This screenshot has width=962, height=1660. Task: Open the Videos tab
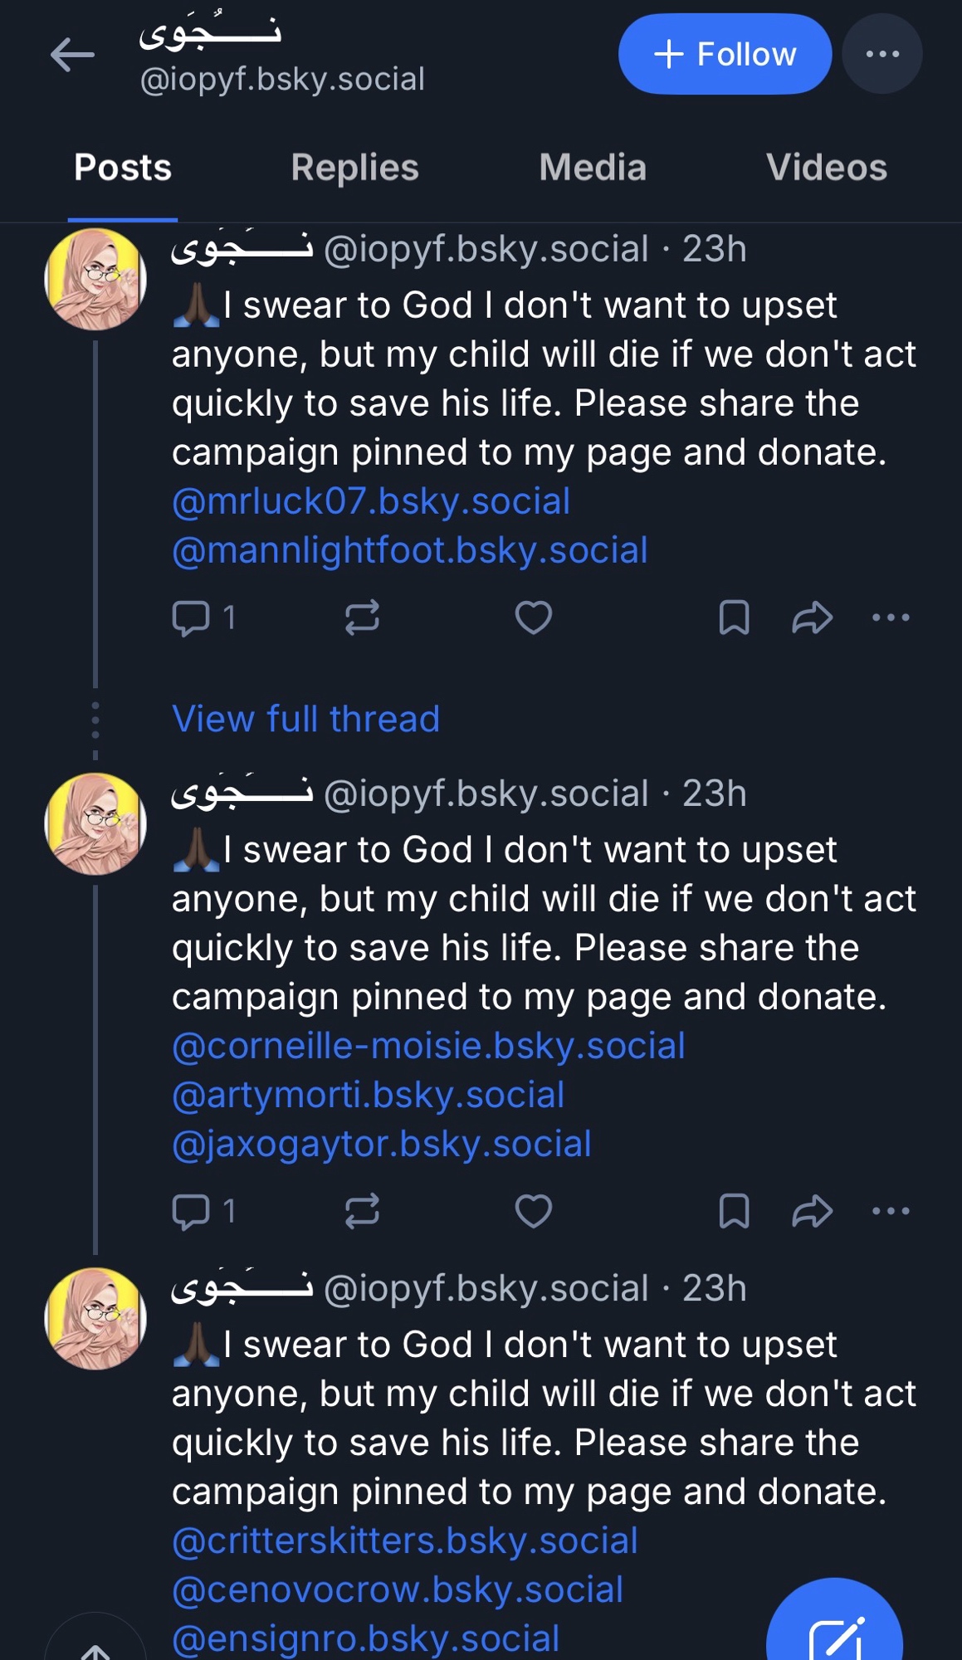pos(826,168)
